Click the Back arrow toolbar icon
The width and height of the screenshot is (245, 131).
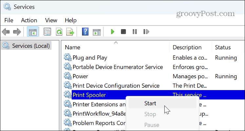[6, 32]
